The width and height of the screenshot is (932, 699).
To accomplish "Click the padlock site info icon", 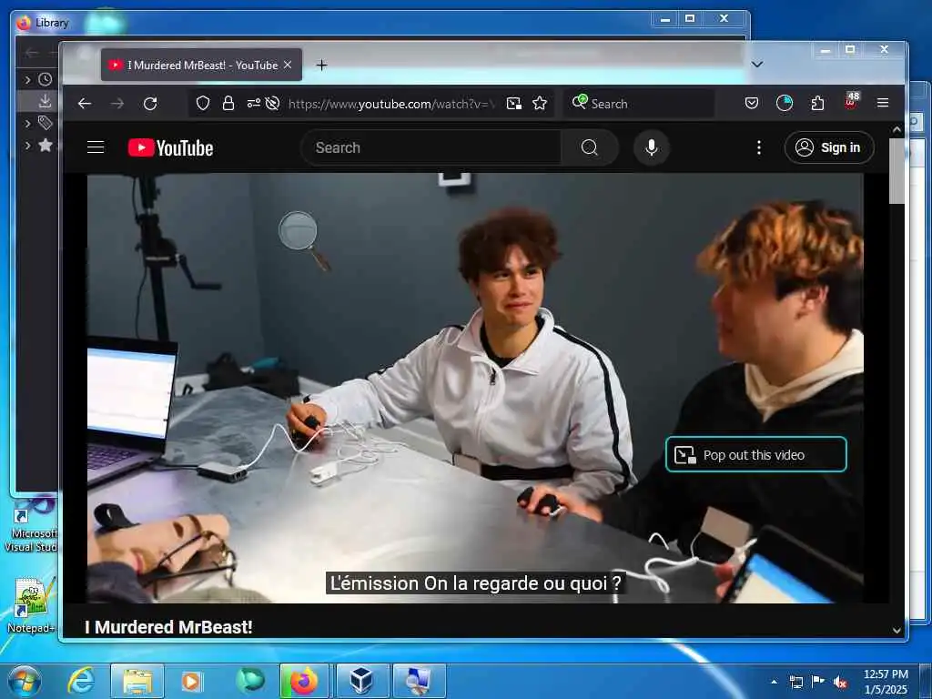I will click(228, 104).
